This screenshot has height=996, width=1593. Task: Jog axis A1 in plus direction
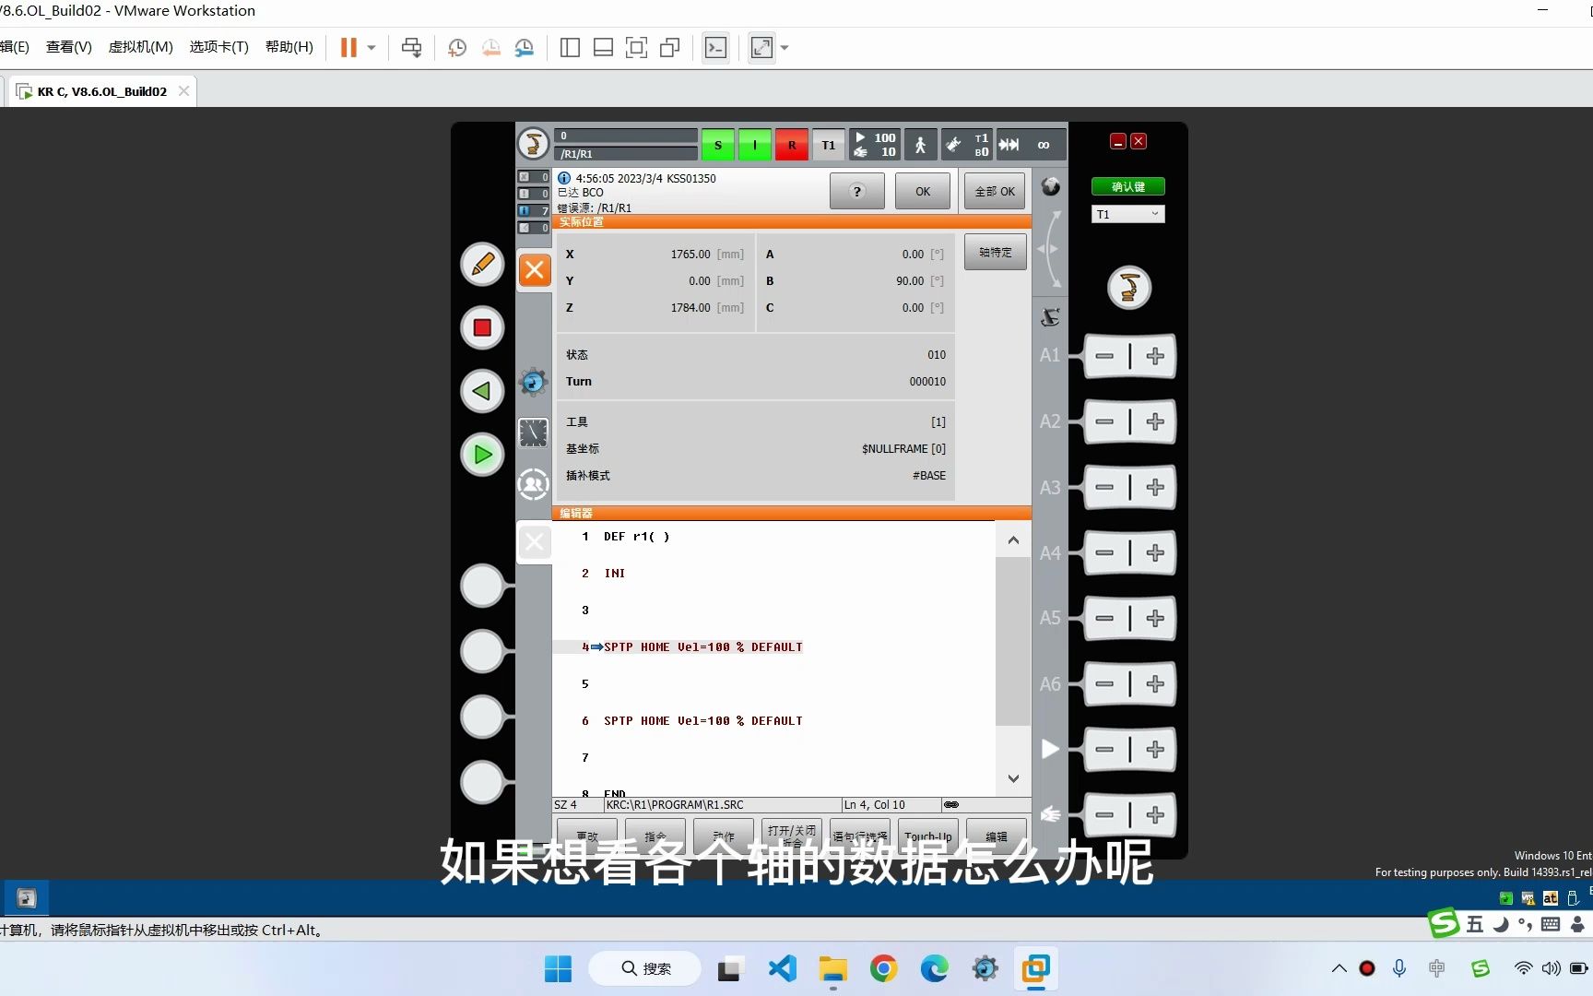[1155, 356]
